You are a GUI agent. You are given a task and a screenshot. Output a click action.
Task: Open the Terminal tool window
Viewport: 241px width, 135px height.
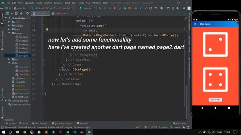click(x=82, y=123)
